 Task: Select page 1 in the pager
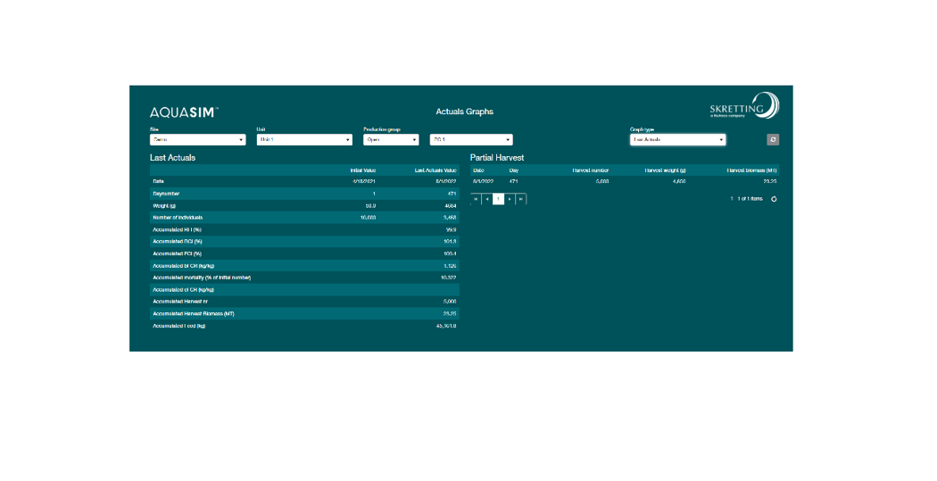click(499, 199)
